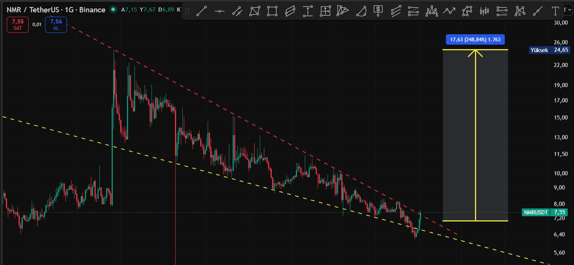Click the Yüksek 24,65 high label
The image size is (574, 265).
(x=549, y=50)
